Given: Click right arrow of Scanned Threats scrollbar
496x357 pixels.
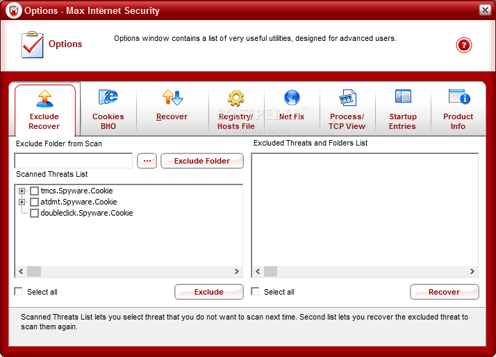Looking at the screenshot, I should pos(236,272).
